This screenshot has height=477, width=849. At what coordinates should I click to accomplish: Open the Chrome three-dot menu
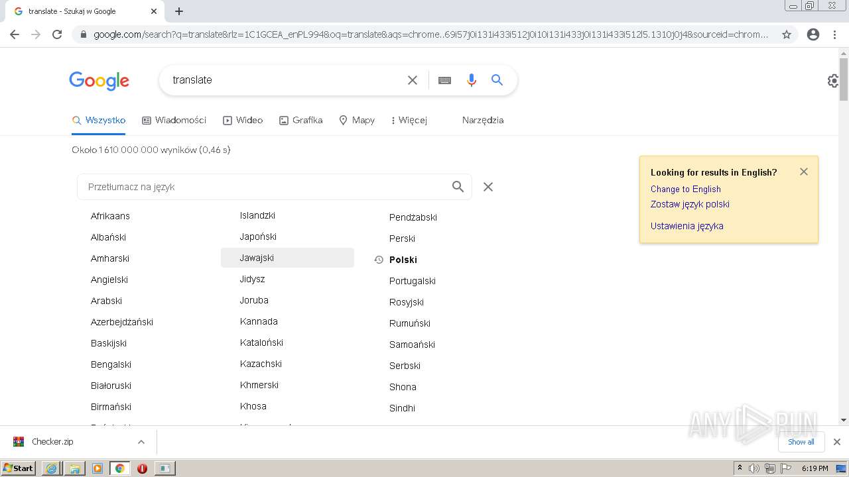point(834,34)
